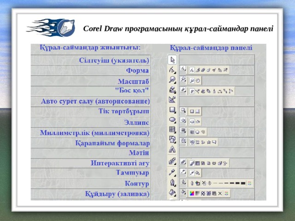Screen dimensions: 295x221
Task: Choose the Paintbucket tool in Eyedropper flyout
Action: (198, 173)
